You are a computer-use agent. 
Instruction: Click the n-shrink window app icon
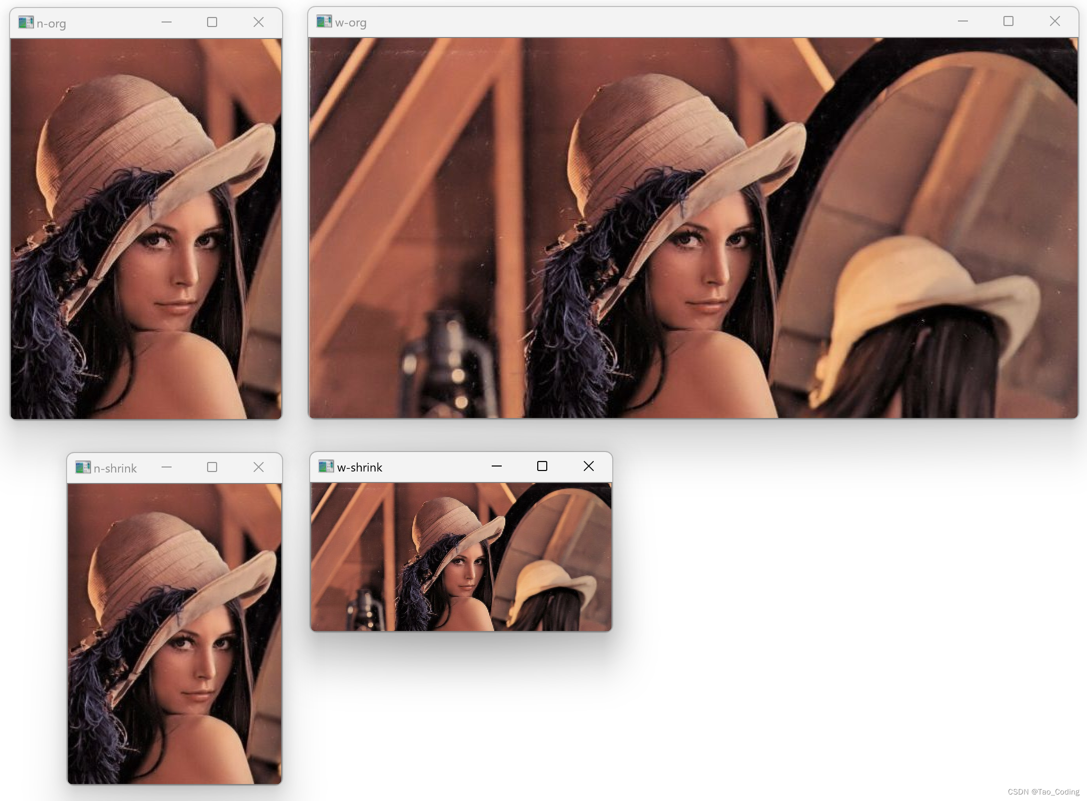pyautogui.click(x=83, y=467)
